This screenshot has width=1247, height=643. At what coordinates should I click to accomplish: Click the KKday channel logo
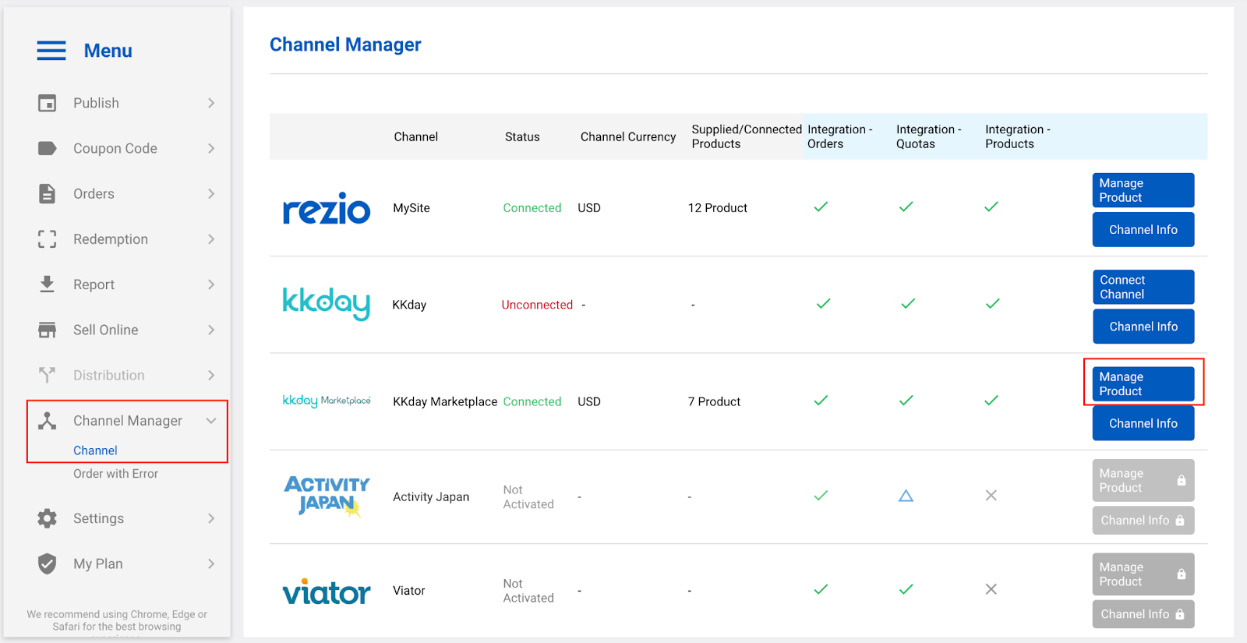[x=327, y=304]
